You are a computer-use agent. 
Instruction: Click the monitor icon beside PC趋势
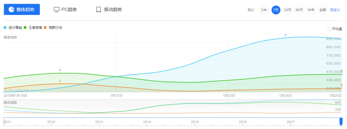click(x=57, y=10)
